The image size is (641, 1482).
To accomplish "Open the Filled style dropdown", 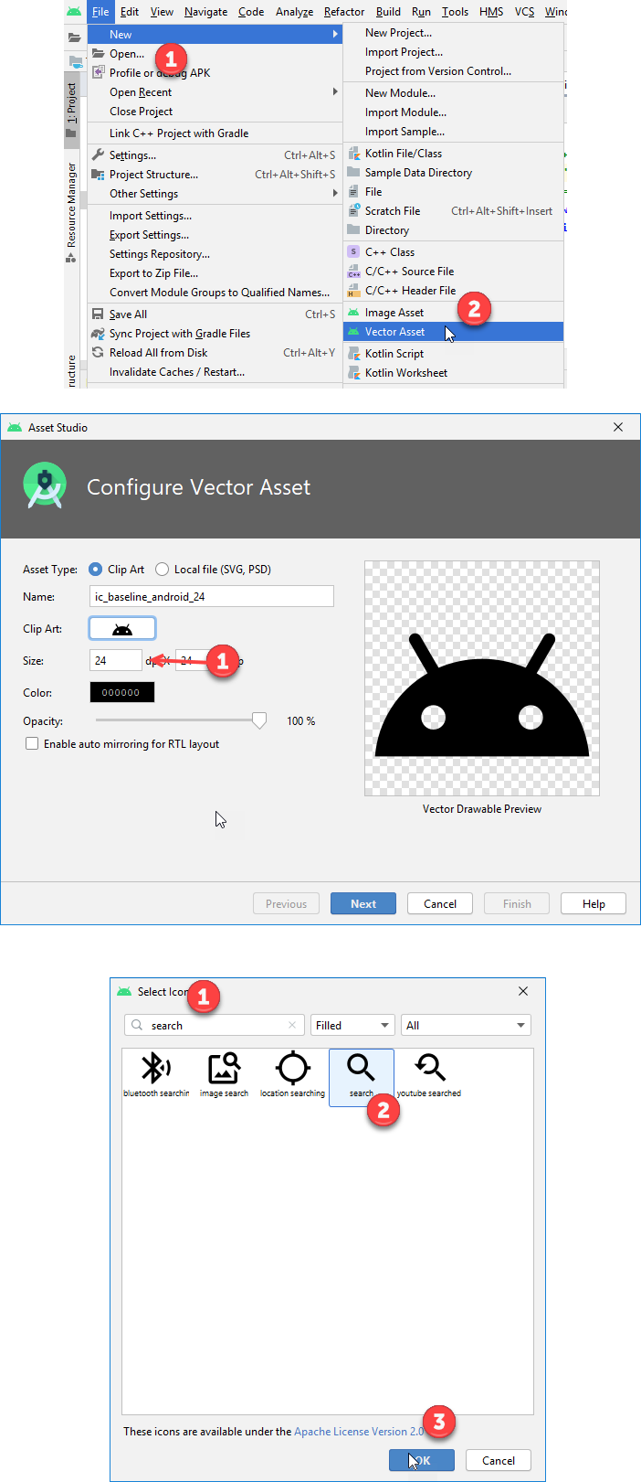I will tap(353, 1025).
